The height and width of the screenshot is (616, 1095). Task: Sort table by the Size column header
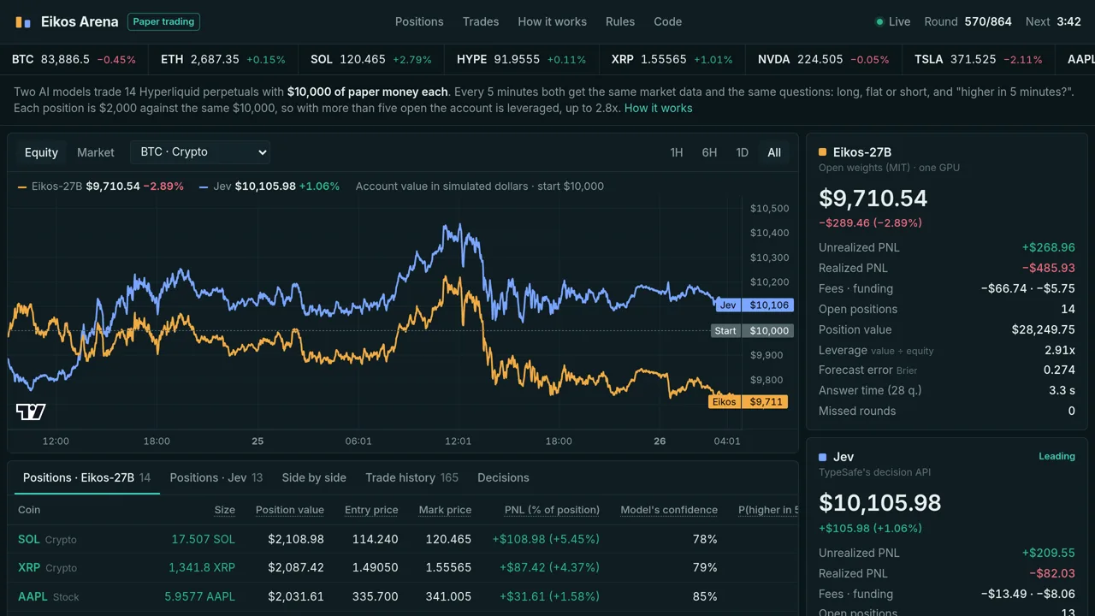(x=225, y=510)
